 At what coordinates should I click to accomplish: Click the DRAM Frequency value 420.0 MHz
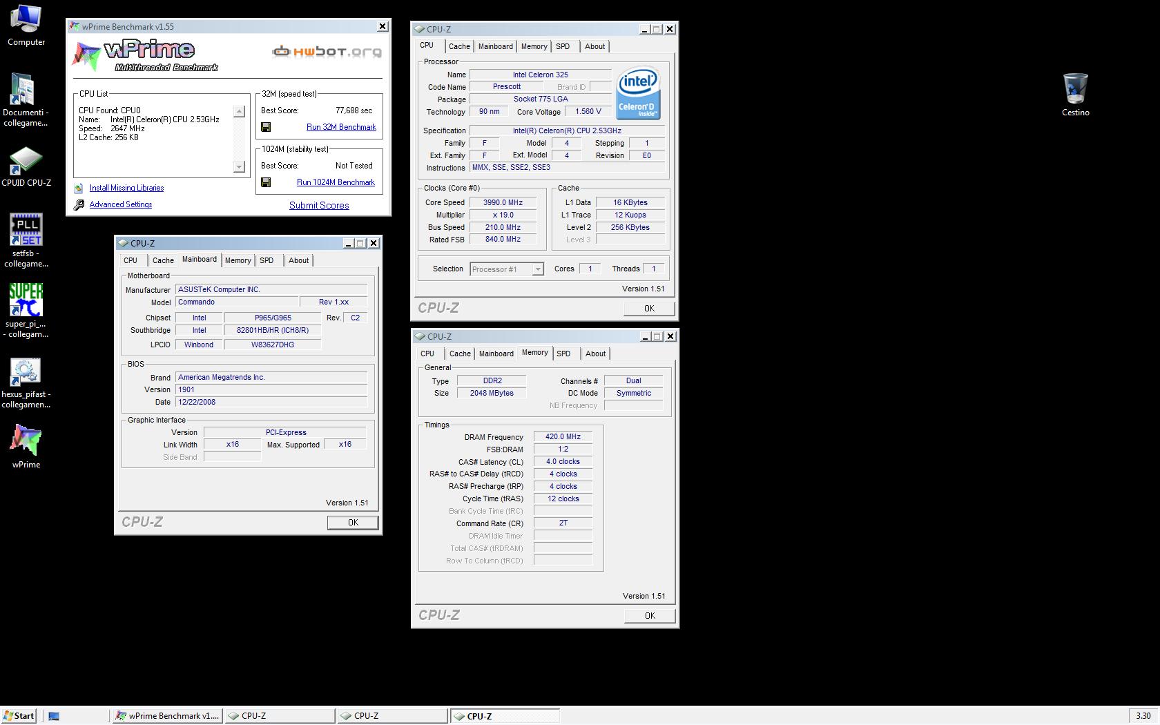point(563,436)
